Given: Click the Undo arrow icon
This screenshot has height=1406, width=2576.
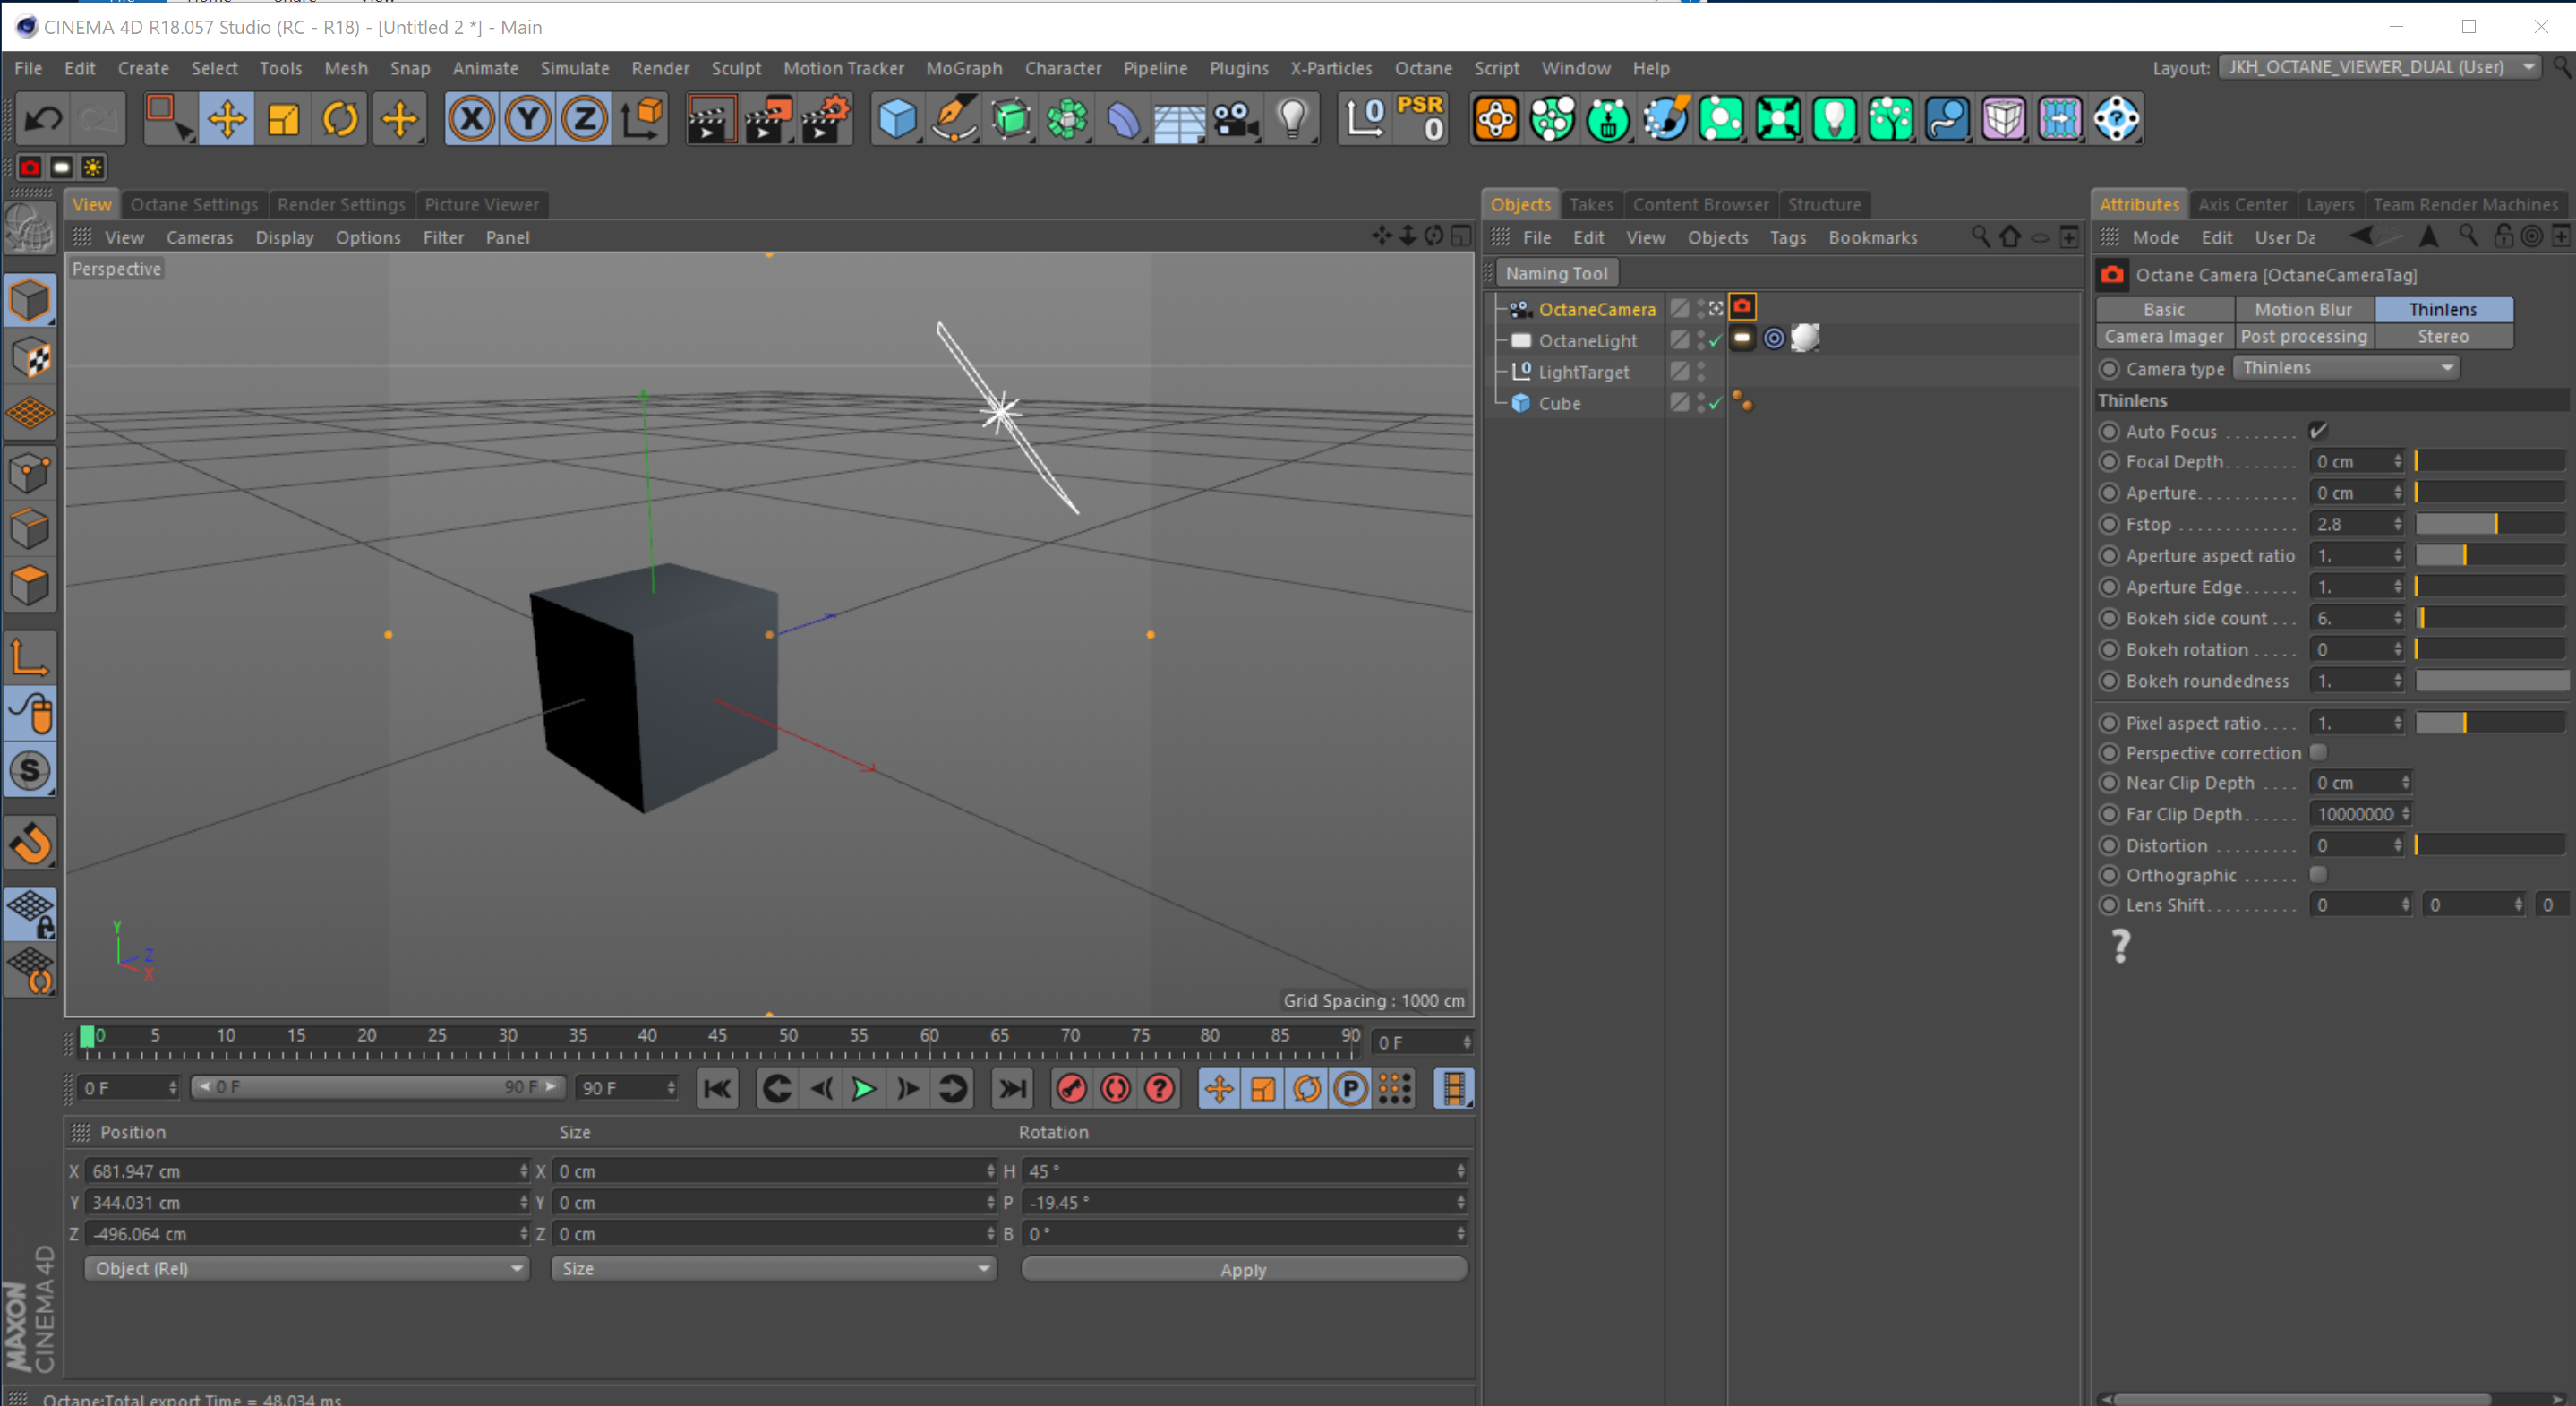Looking at the screenshot, I should [x=43, y=120].
